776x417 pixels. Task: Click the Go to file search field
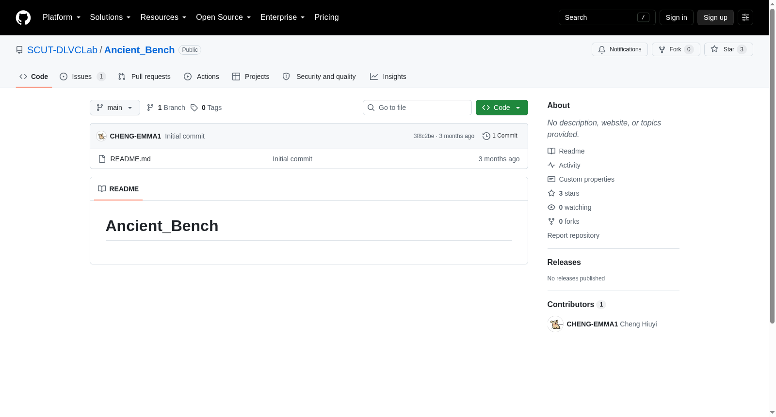[417, 108]
